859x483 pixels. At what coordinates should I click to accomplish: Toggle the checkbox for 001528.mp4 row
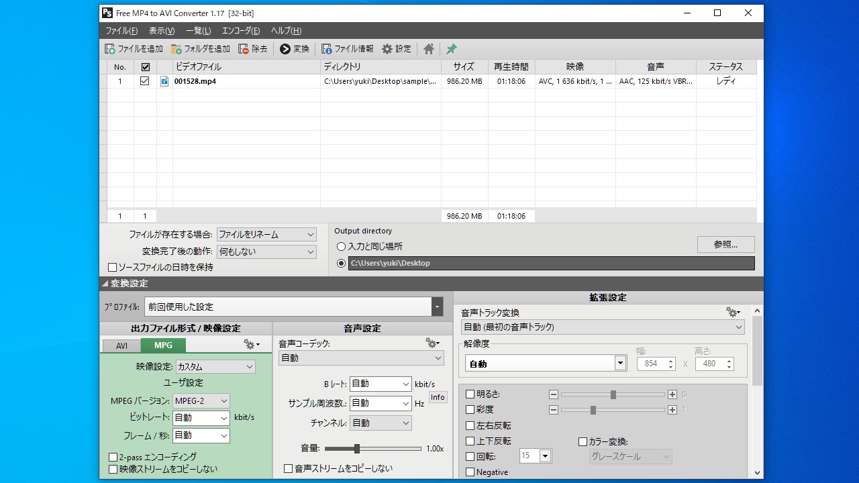pyautogui.click(x=145, y=81)
